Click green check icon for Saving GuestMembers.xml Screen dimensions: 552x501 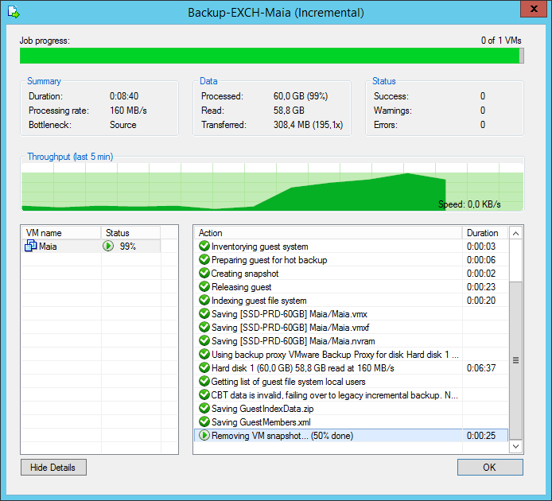pyautogui.click(x=204, y=422)
